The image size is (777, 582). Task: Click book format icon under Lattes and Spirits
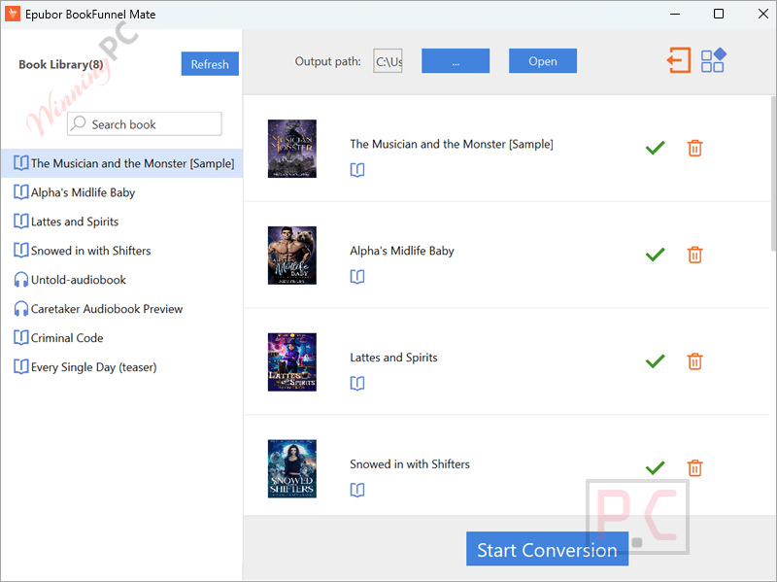click(x=357, y=383)
